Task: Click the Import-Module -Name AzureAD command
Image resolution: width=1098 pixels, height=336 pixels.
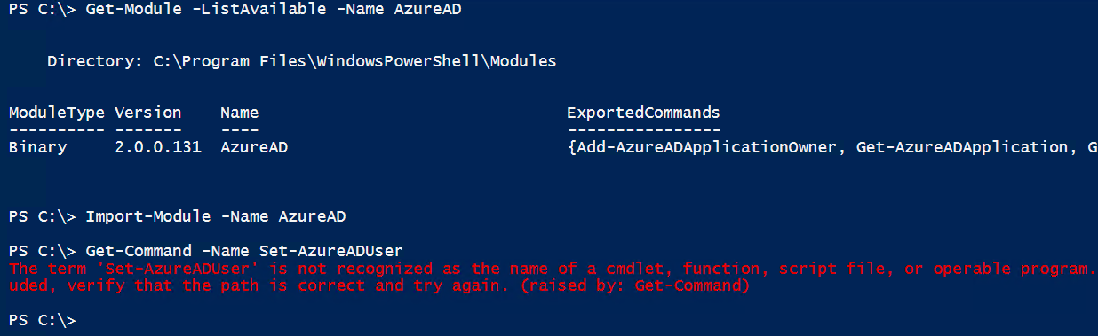Action: 216,216
